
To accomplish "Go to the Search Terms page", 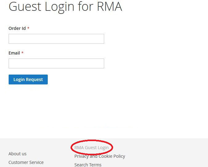I will pyautogui.click(x=88, y=165).
